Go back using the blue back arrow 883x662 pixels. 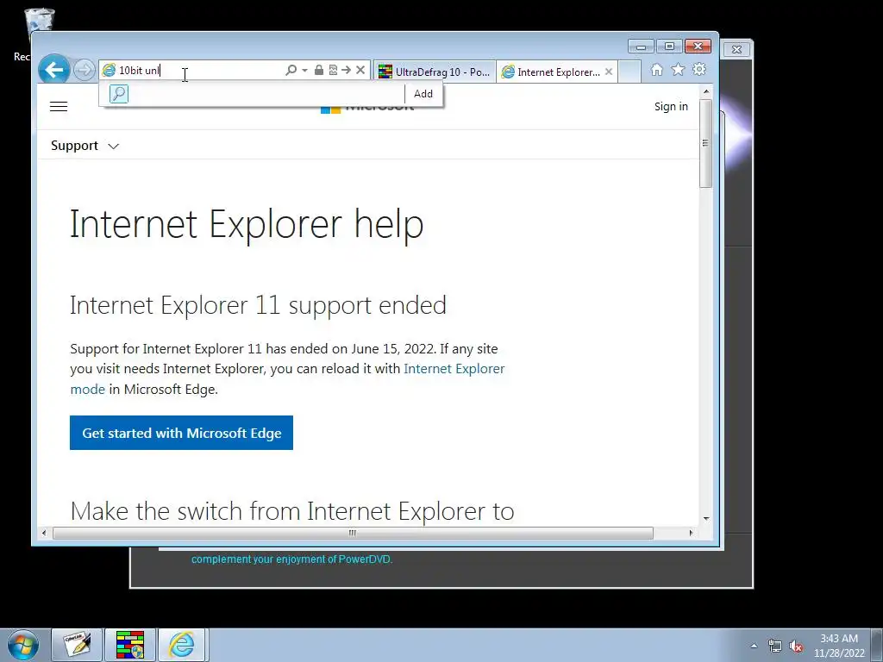pos(54,70)
